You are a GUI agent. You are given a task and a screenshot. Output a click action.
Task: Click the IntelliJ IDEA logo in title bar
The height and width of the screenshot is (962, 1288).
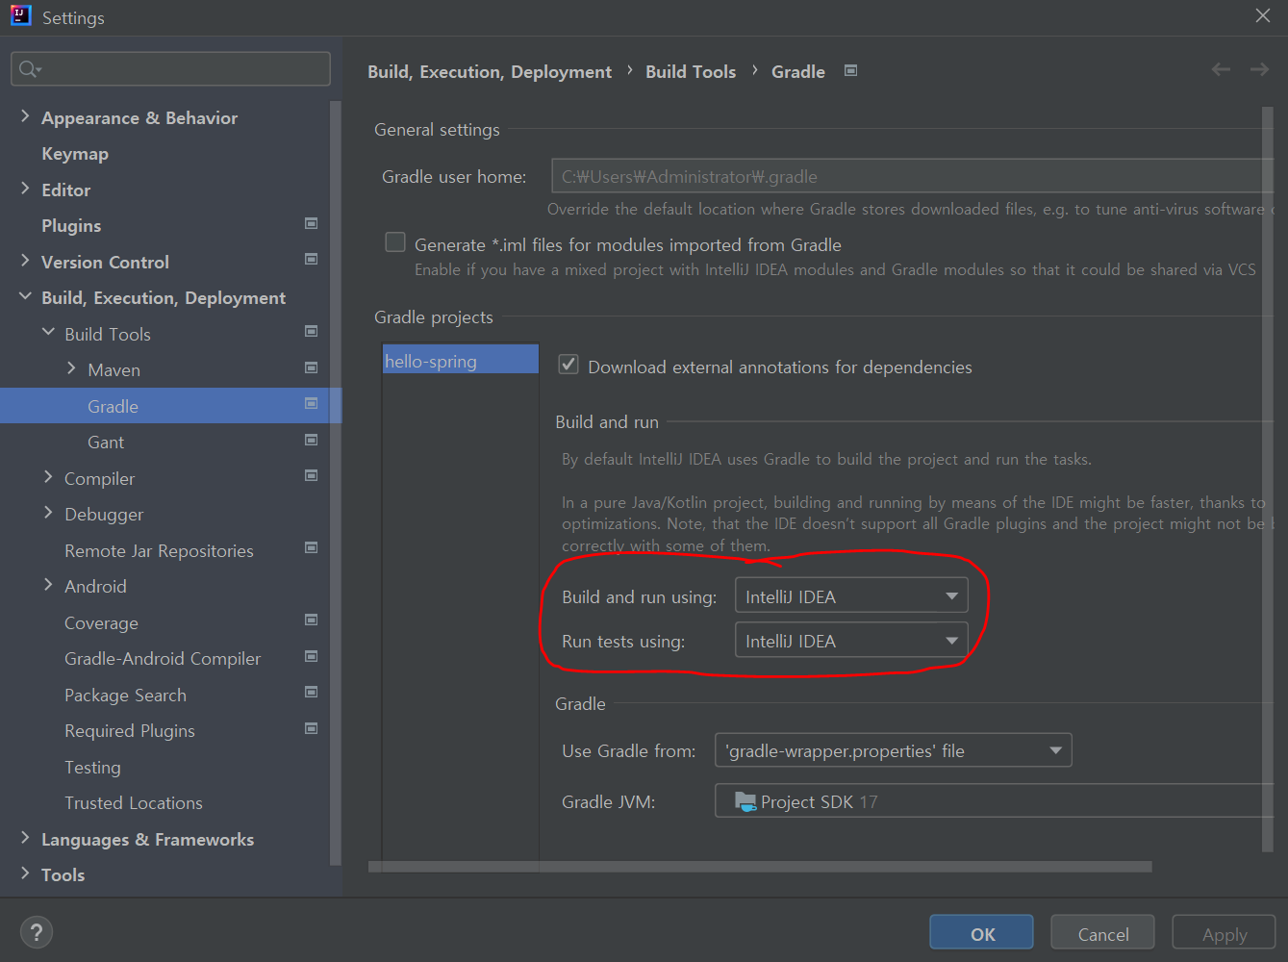pos(21,15)
